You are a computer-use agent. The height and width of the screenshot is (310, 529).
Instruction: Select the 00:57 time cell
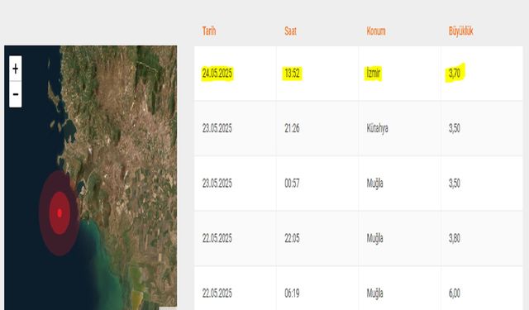[x=292, y=184]
